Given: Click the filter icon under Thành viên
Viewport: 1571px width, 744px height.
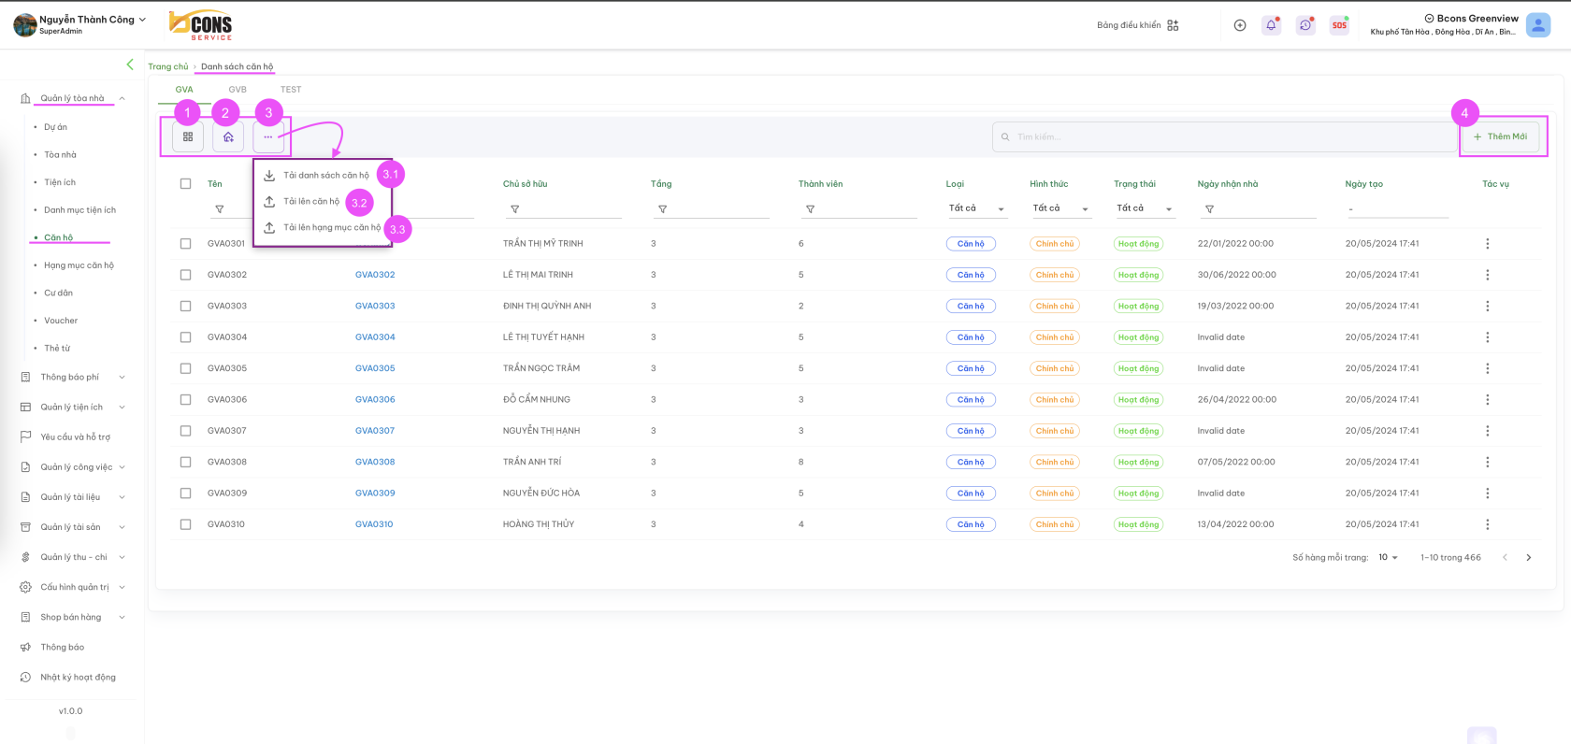Looking at the screenshot, I should click(810, 209).
